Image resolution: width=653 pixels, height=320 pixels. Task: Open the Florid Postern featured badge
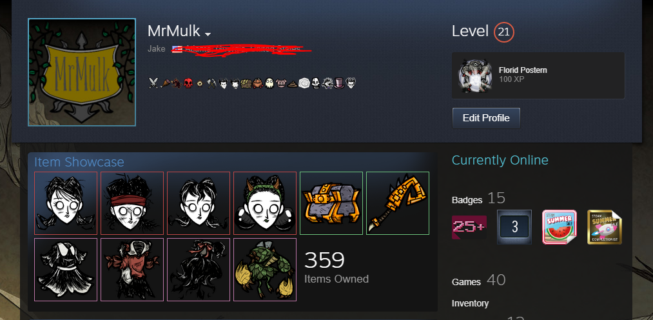tap(538, 75)
